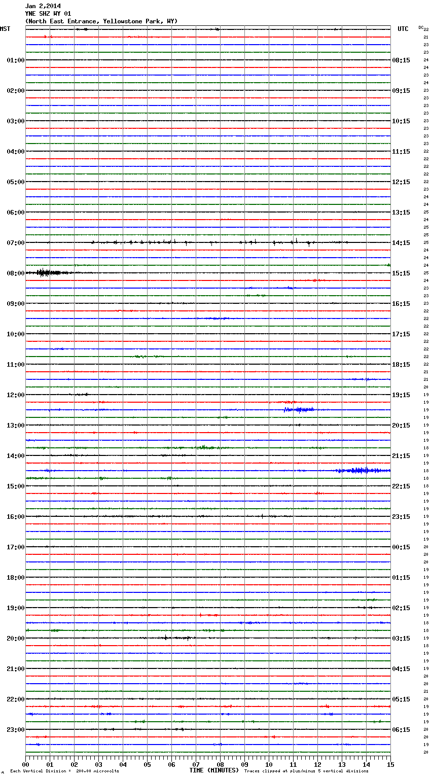Viewport: 431px width, 778px height.
Task: Click the 01:15 UTC time label
Action: point(401,578)
